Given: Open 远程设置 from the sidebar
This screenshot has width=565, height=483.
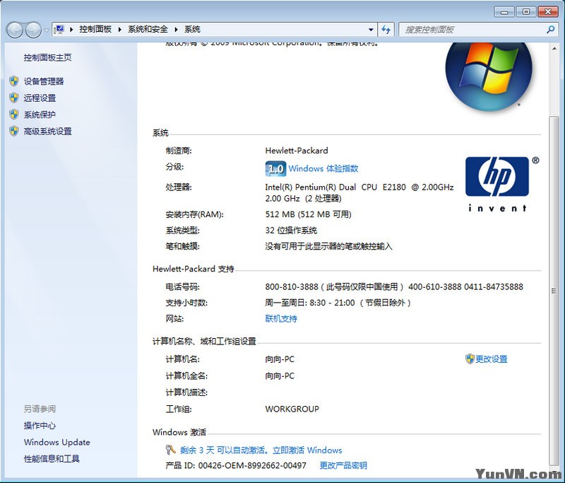Looking at the screenshot, I should click(40, 98).
